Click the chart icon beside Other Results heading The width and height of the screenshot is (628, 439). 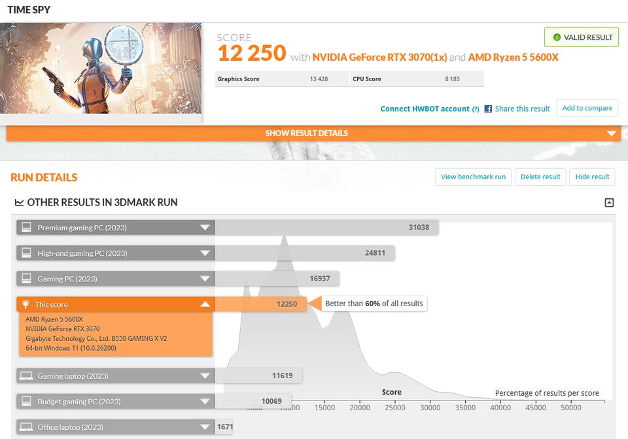tap(19, 202)
